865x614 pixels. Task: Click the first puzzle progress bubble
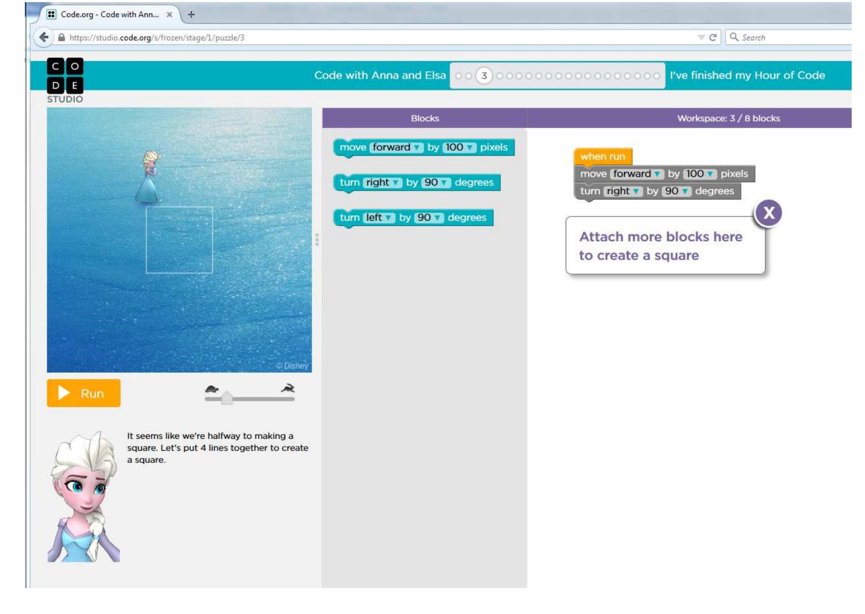pyautogui.click(x=458, y=76)
